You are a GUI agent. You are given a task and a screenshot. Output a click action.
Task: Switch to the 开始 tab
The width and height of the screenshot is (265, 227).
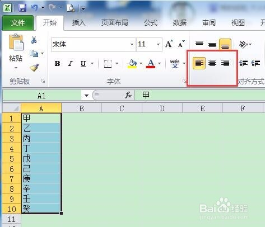[x=50, y=23]
